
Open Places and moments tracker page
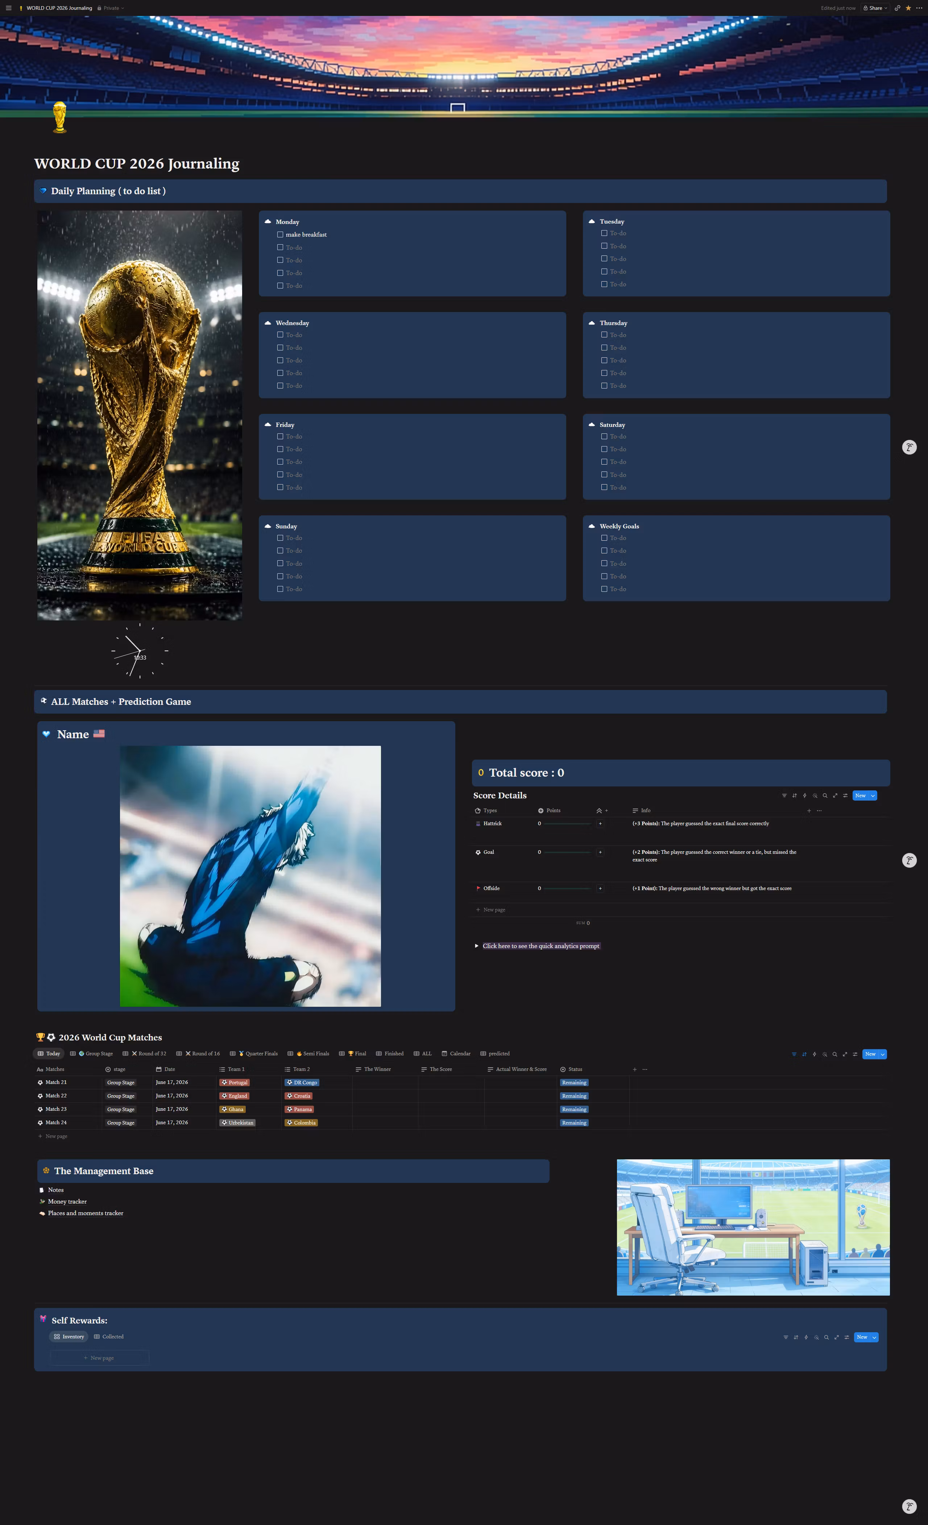[86, 1213]
